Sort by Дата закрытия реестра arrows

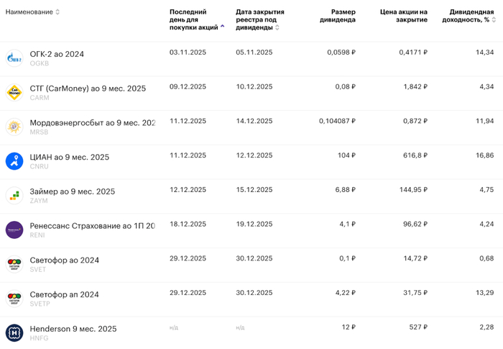pyautogui.click(x=277, y=27)
